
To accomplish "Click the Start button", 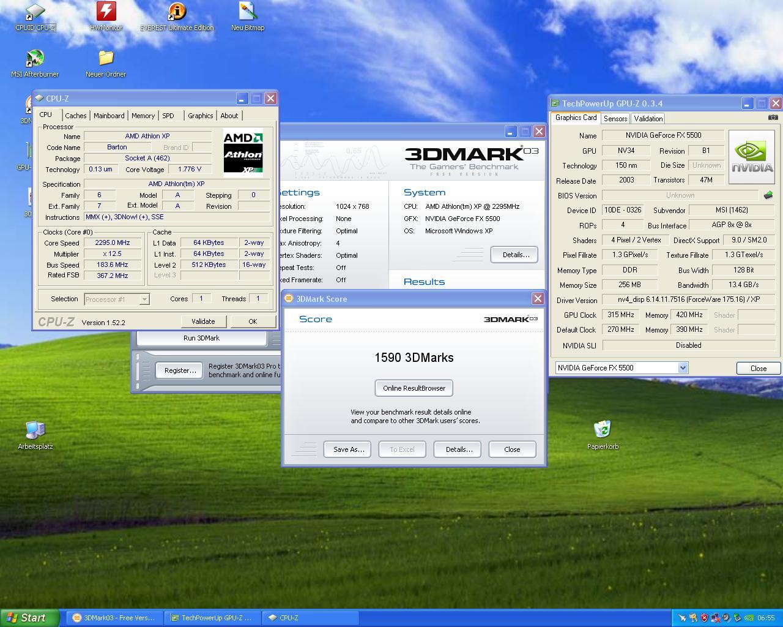I will (x=31, y=618).
